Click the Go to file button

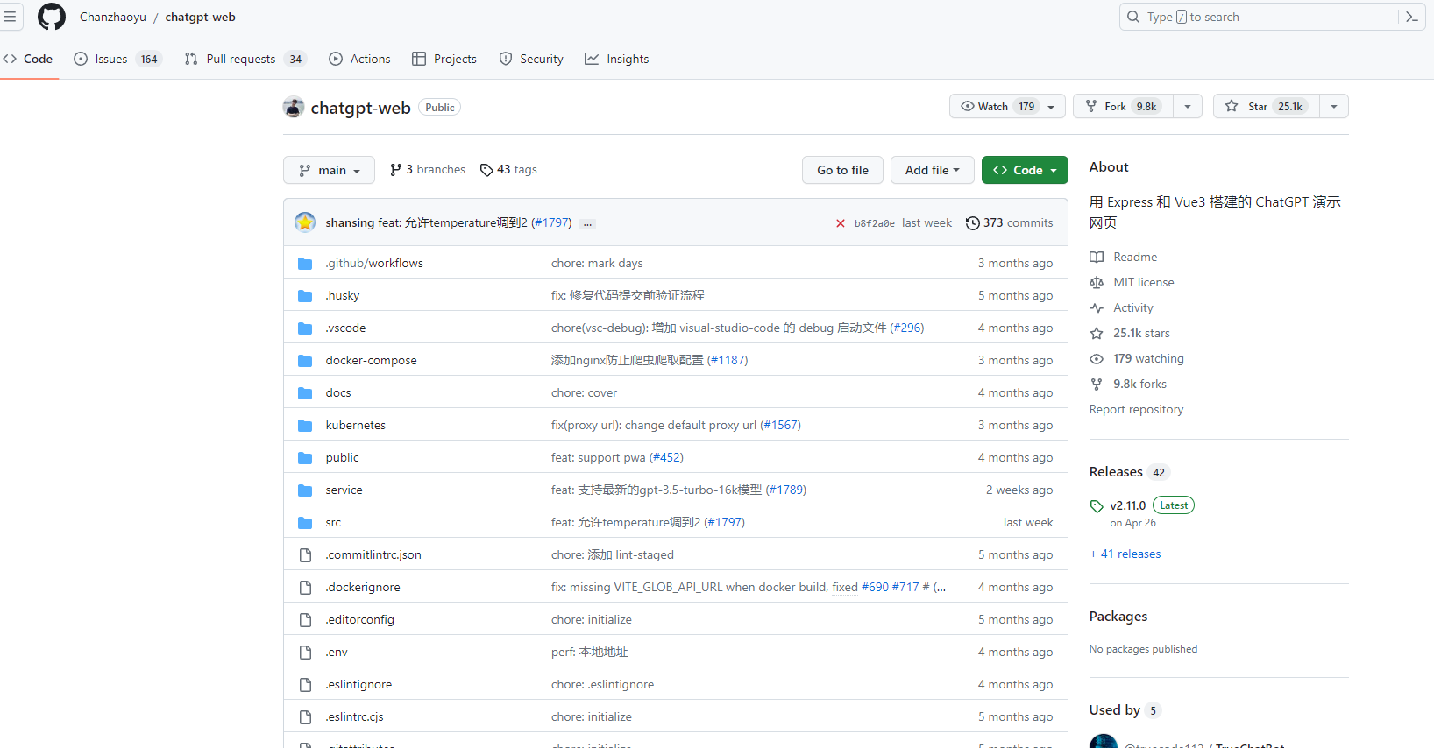tap(842, 170)
